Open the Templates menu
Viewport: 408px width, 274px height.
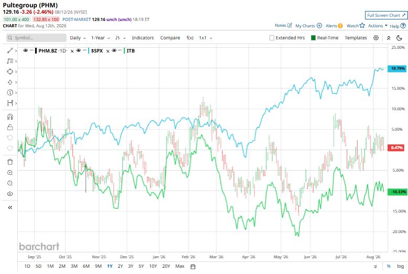click(356, 38)
